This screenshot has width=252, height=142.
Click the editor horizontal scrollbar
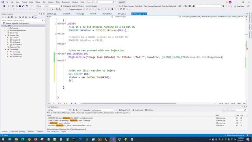129,103
